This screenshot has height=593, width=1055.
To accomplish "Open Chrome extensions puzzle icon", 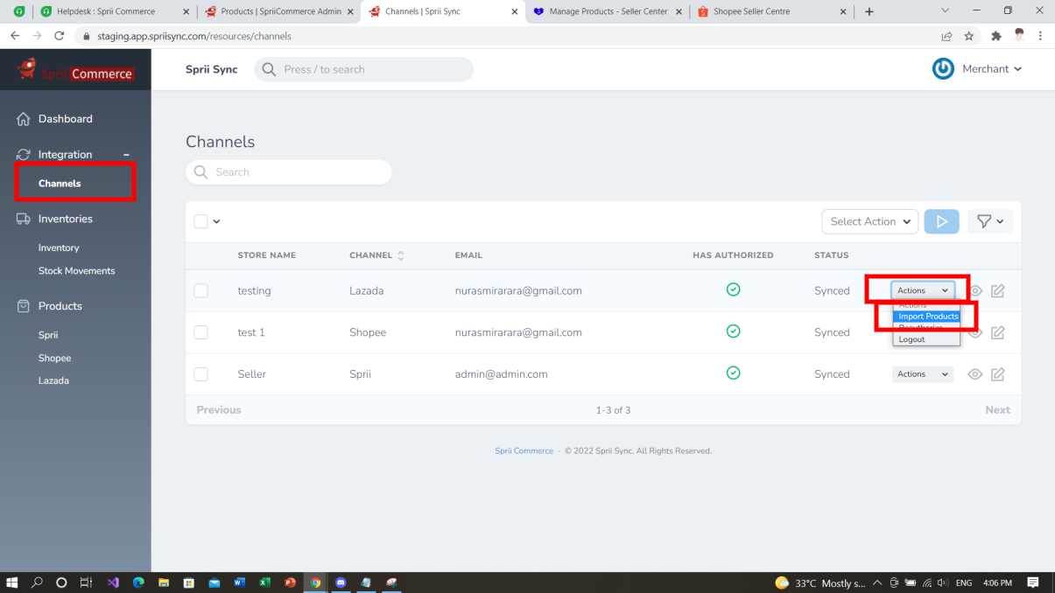I will point(996,36).
